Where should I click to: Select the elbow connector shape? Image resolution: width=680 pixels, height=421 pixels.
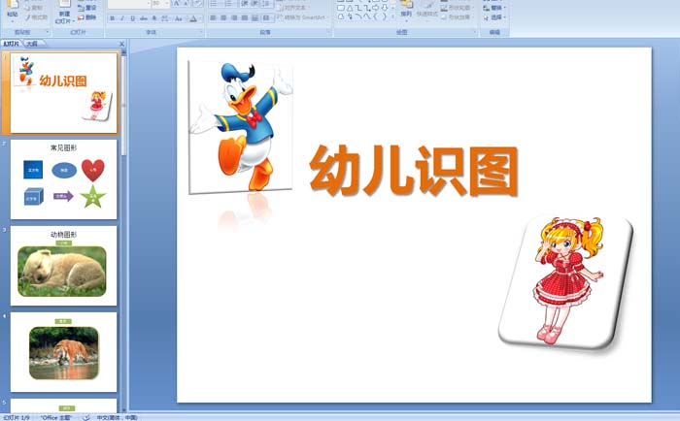(x=358, y=8)
